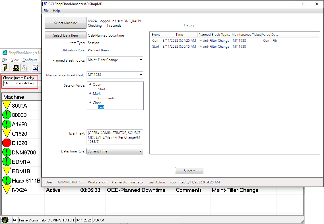Image resolution: width=324 pixels, height=224 pixels.
Task: Collapse the Mark node in Session Value tree
Action: point(90,93)
